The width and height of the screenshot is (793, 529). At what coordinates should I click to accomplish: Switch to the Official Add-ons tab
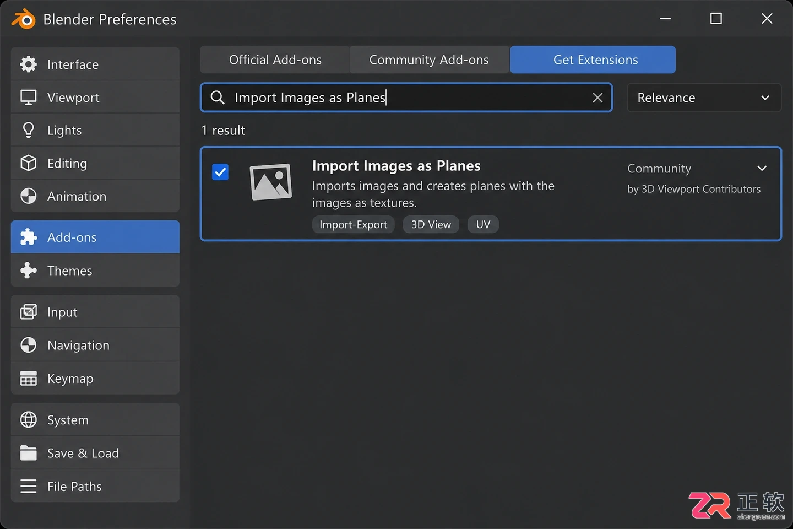tap(275, 60)
